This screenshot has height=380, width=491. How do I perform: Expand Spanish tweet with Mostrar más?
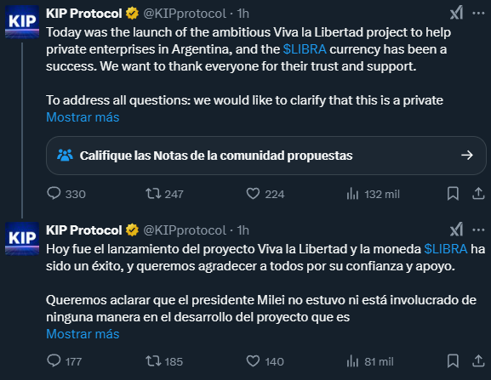[83, 334]
